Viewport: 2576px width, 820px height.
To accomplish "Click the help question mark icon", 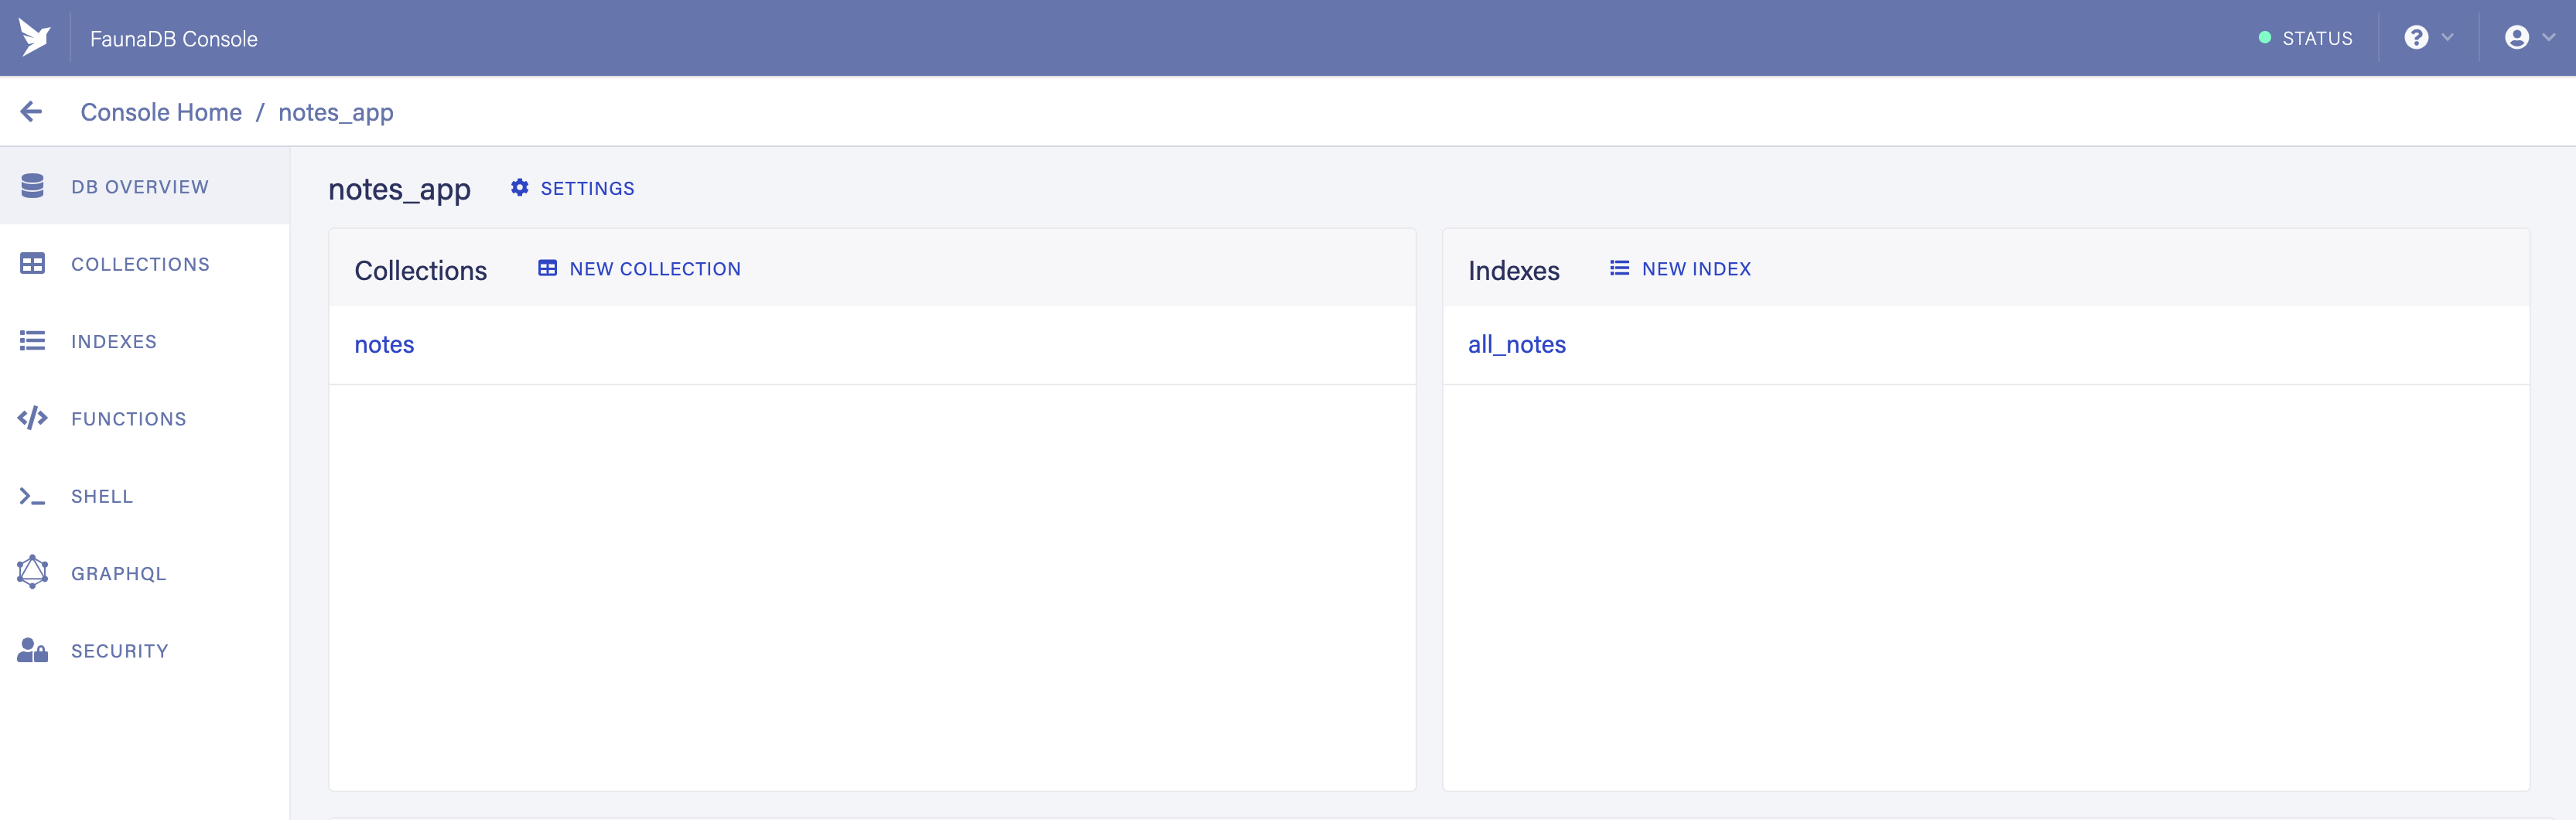I will click(2416, 38).
